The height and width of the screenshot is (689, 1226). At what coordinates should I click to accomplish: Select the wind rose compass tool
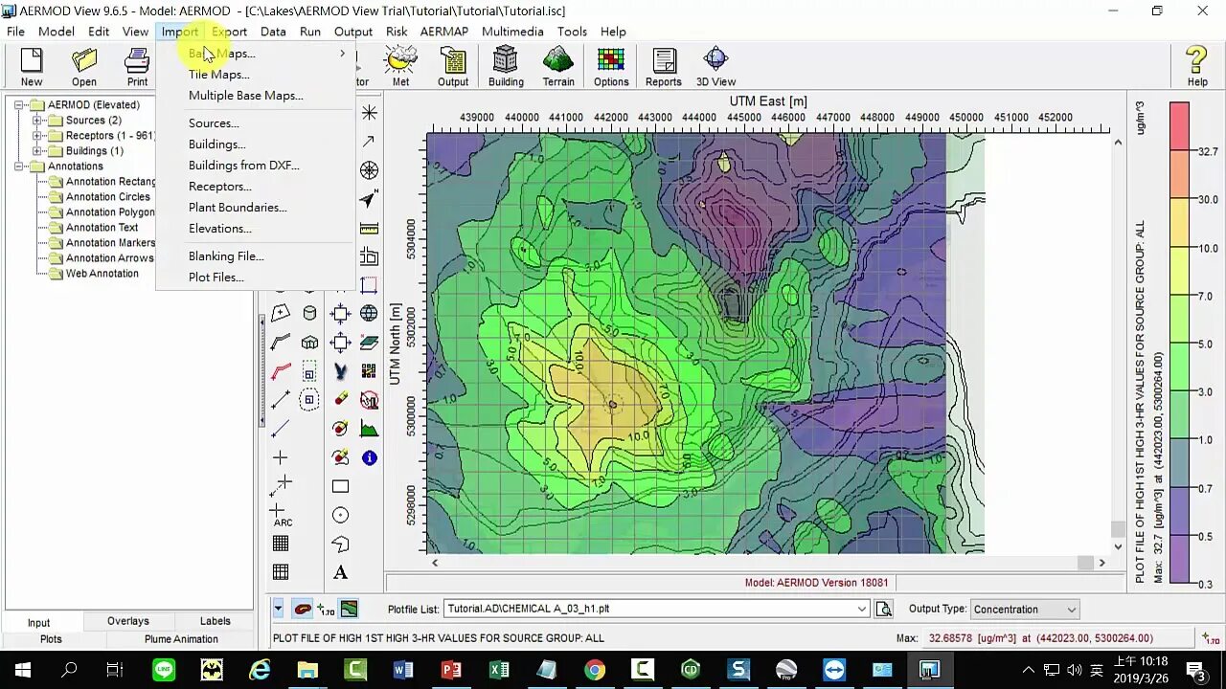pos(369,170)
